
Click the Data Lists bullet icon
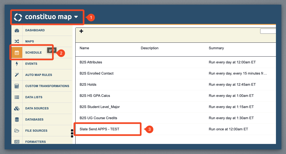coord(17,97)
